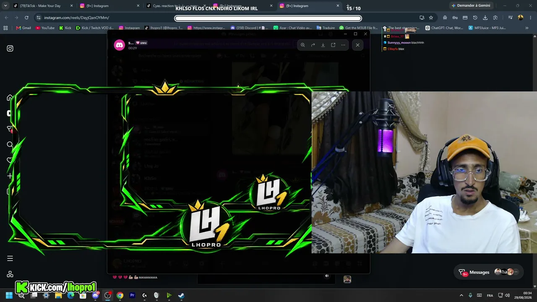Screen dimensions: 537x302
Task: Zoom in on Discord image viewer
Action: [x=302, y=45]
